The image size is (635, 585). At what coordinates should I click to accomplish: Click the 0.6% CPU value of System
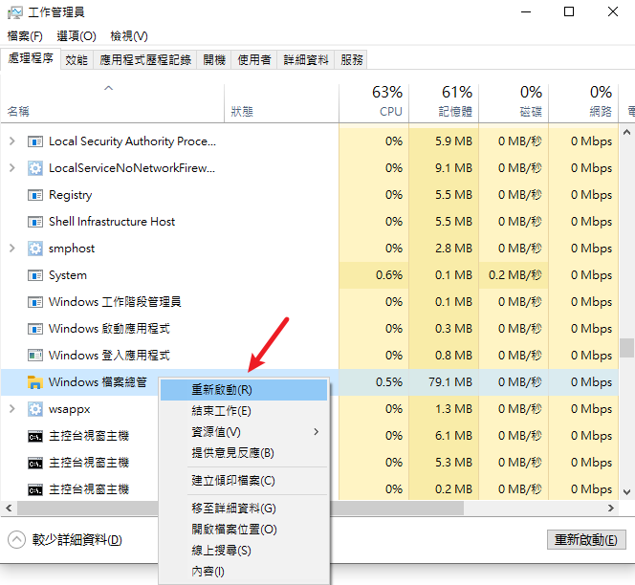click(389, 275)
